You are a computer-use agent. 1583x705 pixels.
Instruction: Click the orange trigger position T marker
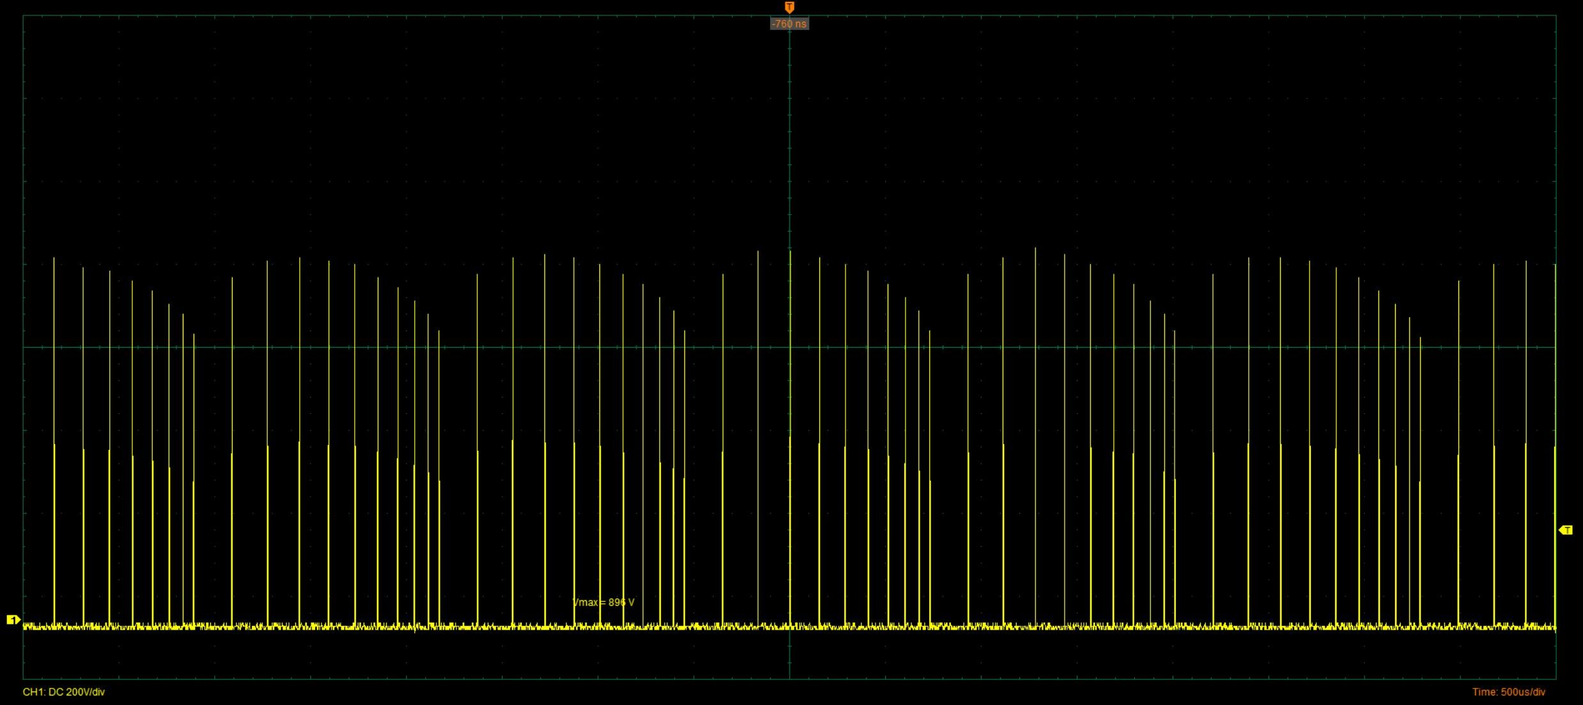789,7
